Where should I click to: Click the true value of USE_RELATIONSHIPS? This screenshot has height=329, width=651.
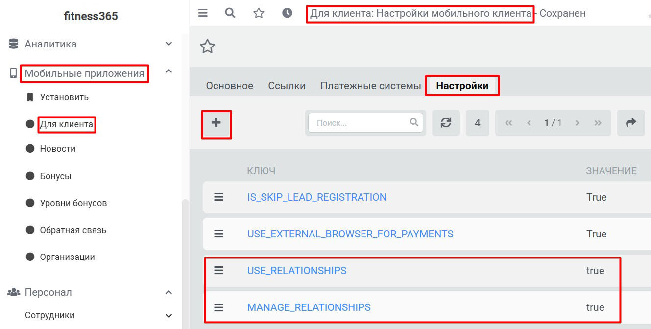pos(595,271)
